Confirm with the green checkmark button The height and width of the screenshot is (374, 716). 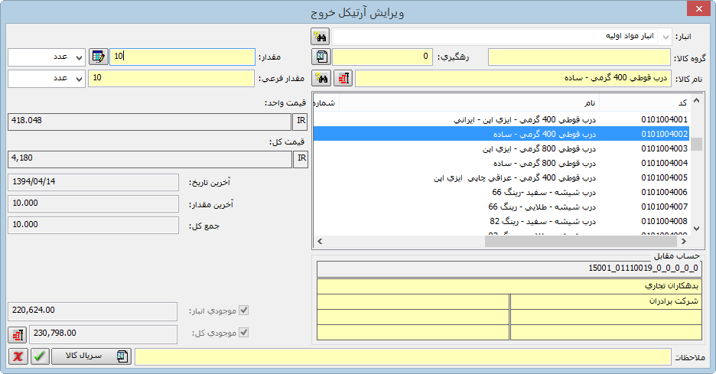(x=40, y=356)
